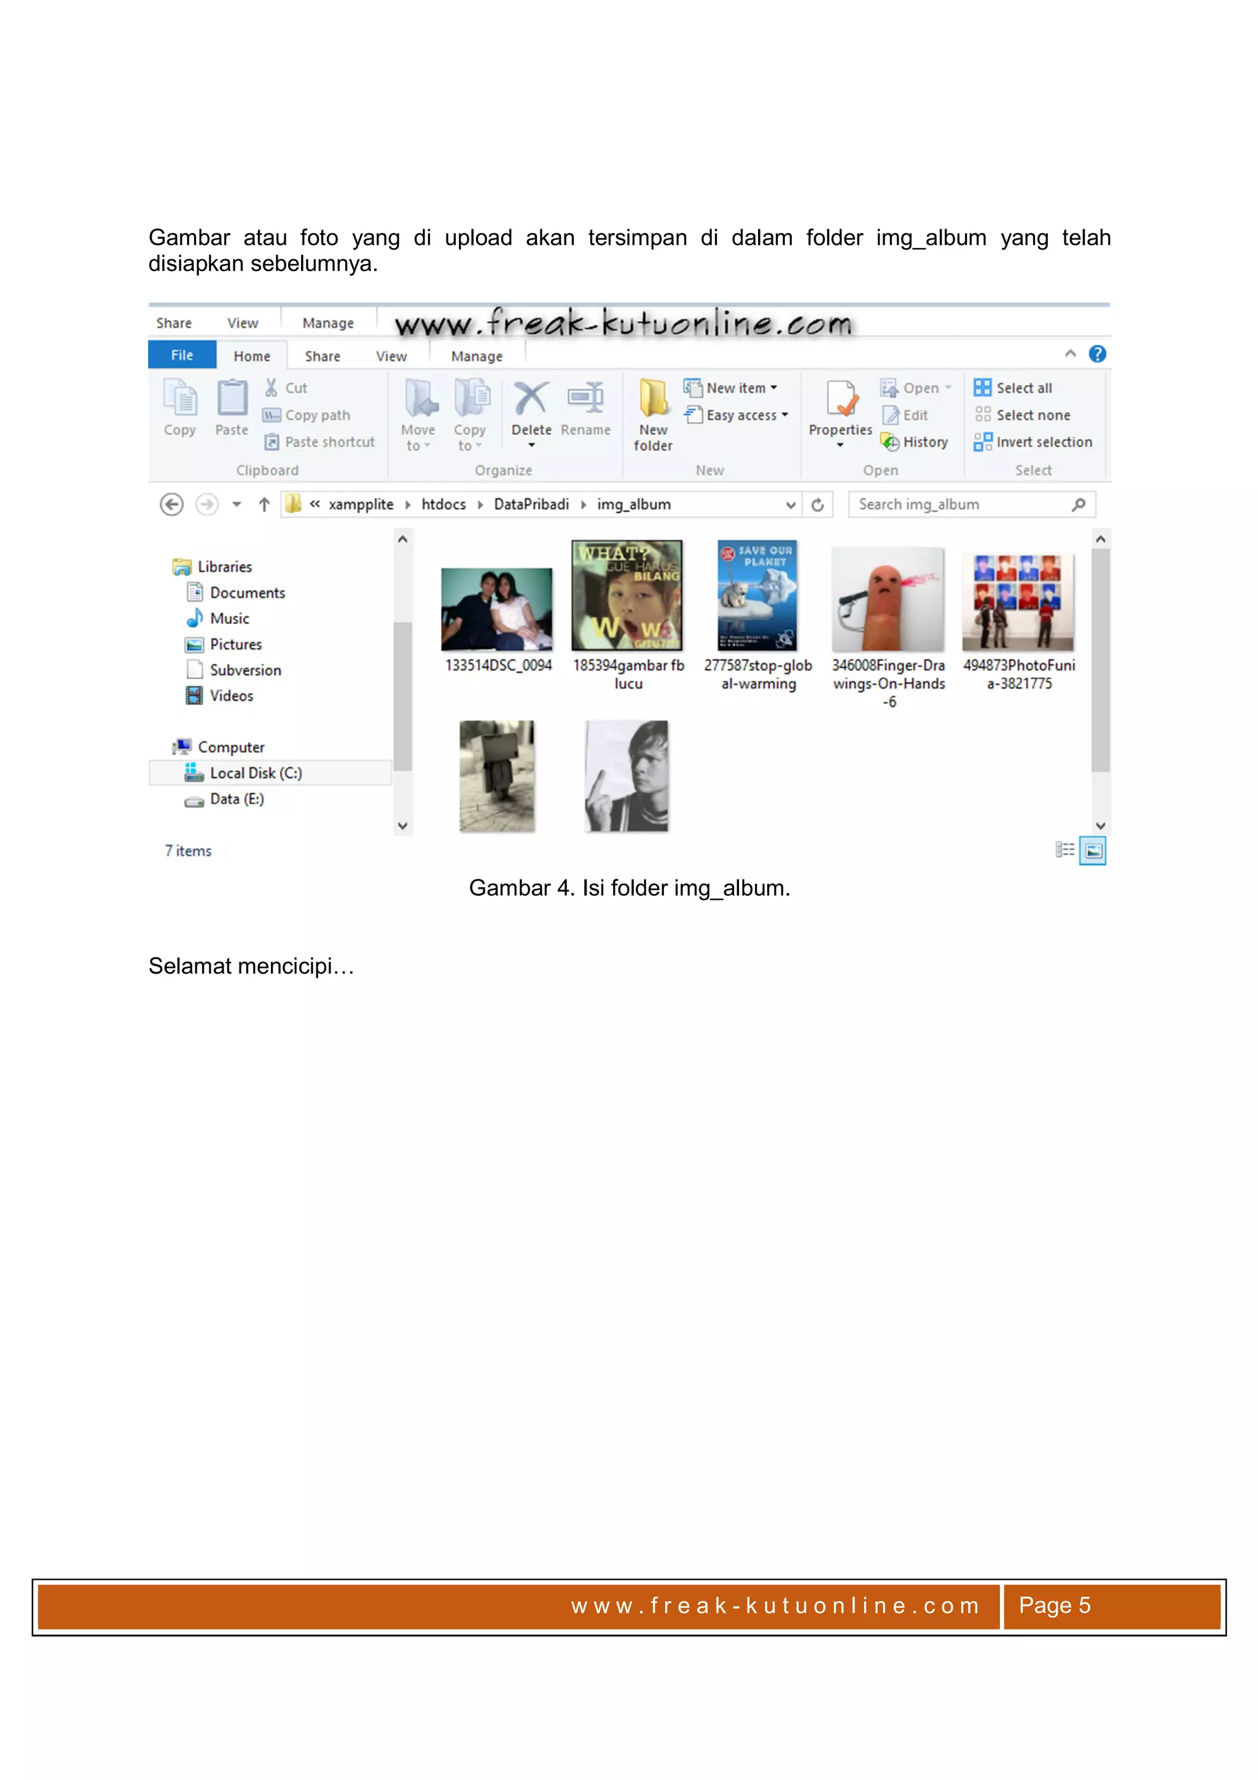Screen dimensions: 1258x1780
Task: Click the Delete icon in Organize group
Action: 531,399
